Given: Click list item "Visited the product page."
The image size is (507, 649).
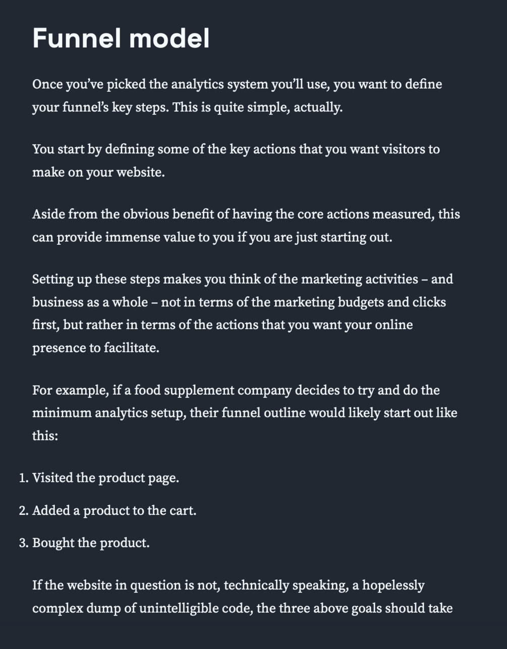Looking at the screenshot, I should [105, 478].
